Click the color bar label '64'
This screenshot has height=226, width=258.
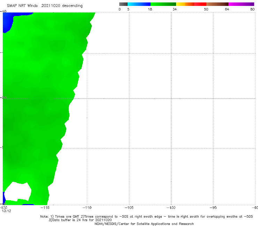pyautogui.click(x=227, y=9)
